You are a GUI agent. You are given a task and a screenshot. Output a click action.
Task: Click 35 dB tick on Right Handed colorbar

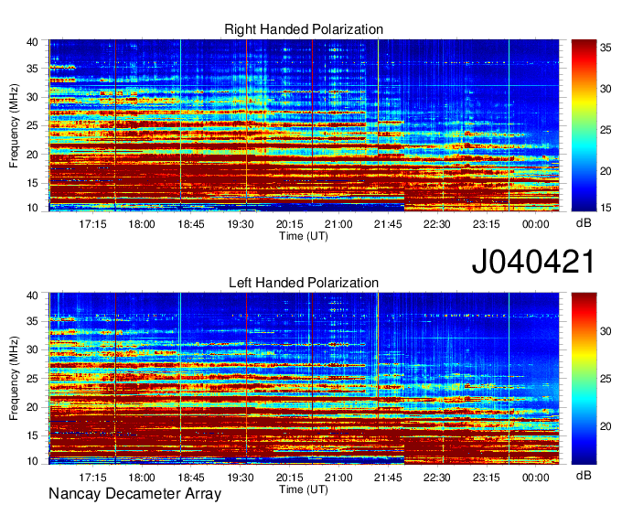(606, 48)
